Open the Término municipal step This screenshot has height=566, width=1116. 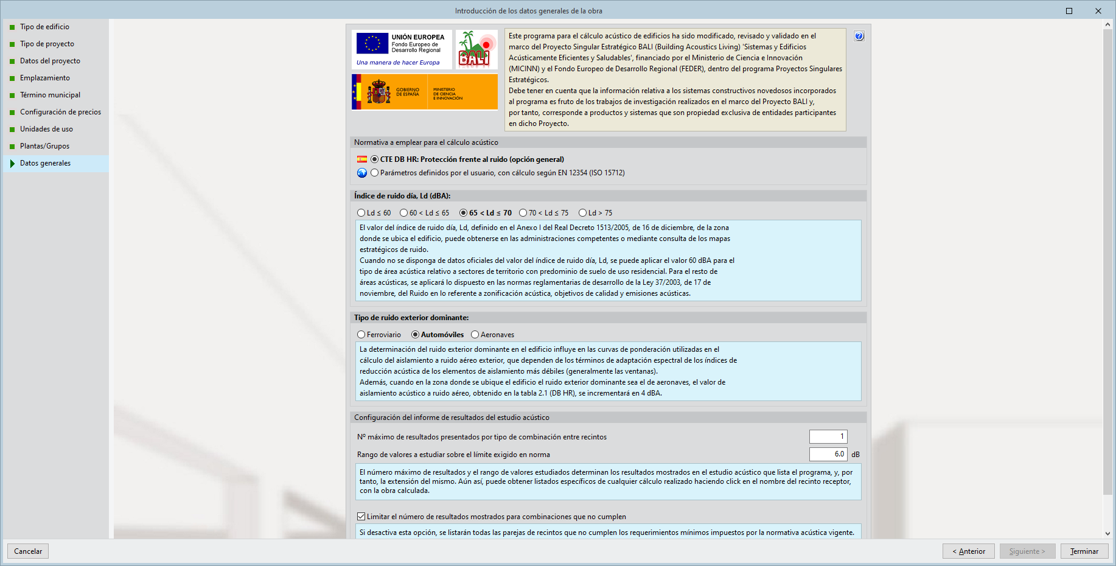56,95
